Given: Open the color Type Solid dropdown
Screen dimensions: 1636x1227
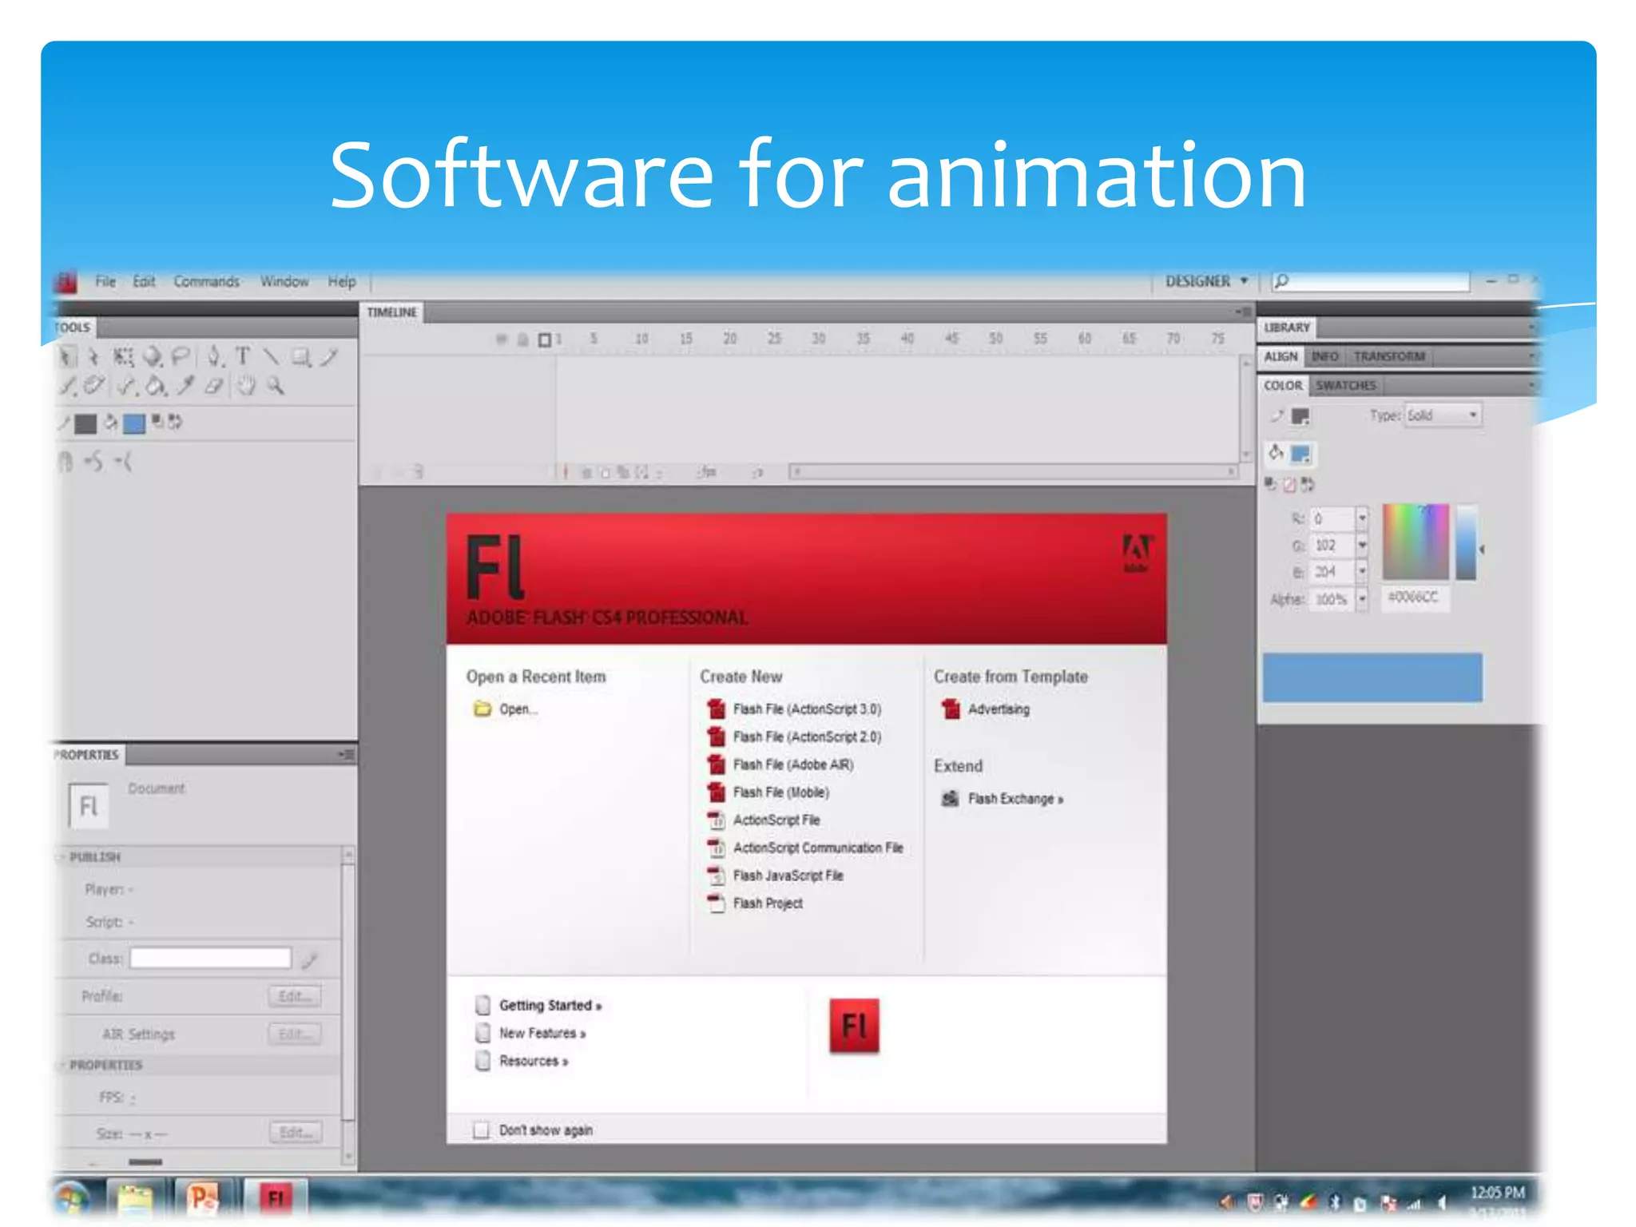Looking at the screenshot, I should [x=1443, y=415].
